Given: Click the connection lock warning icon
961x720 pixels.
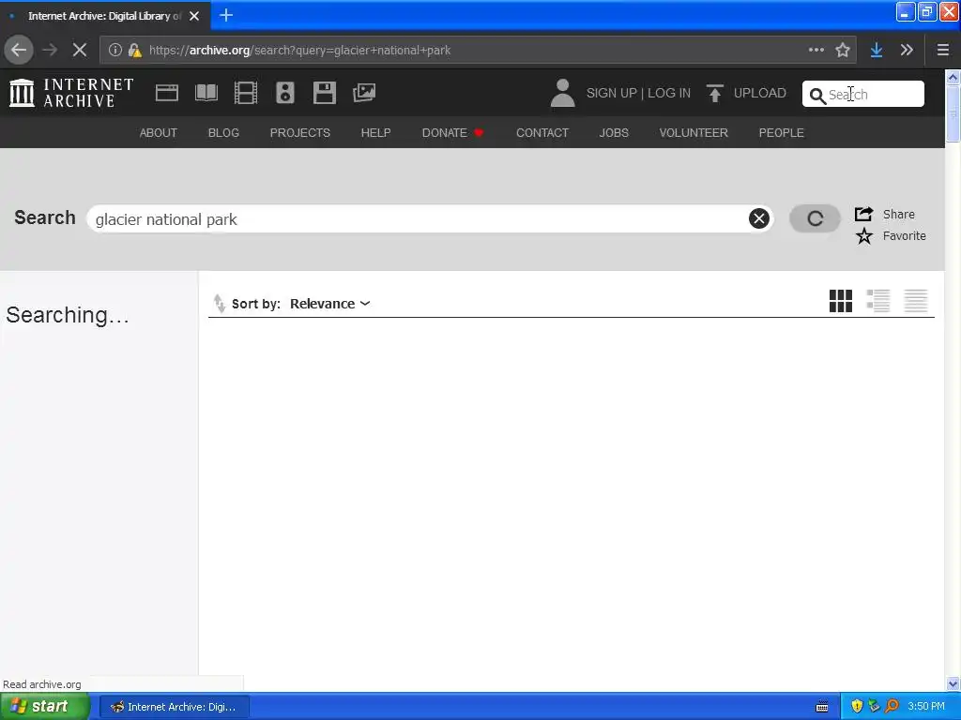Looking at the screenshot, I should 135,51.
